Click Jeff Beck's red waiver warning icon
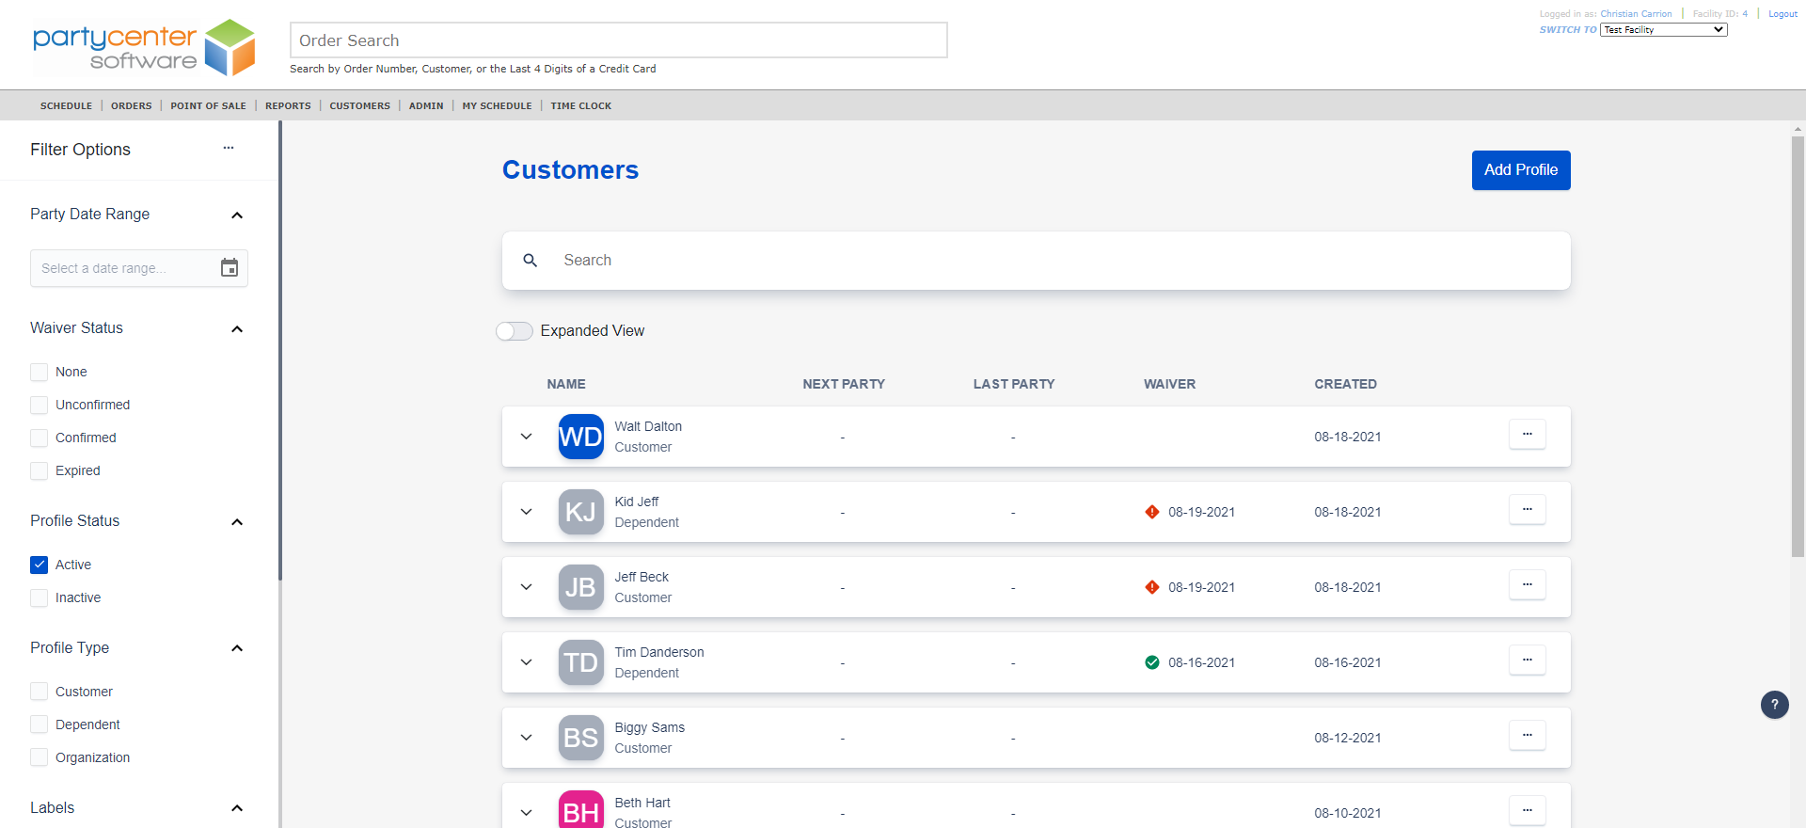The image size is (1806, 828). pos(1152,587)
